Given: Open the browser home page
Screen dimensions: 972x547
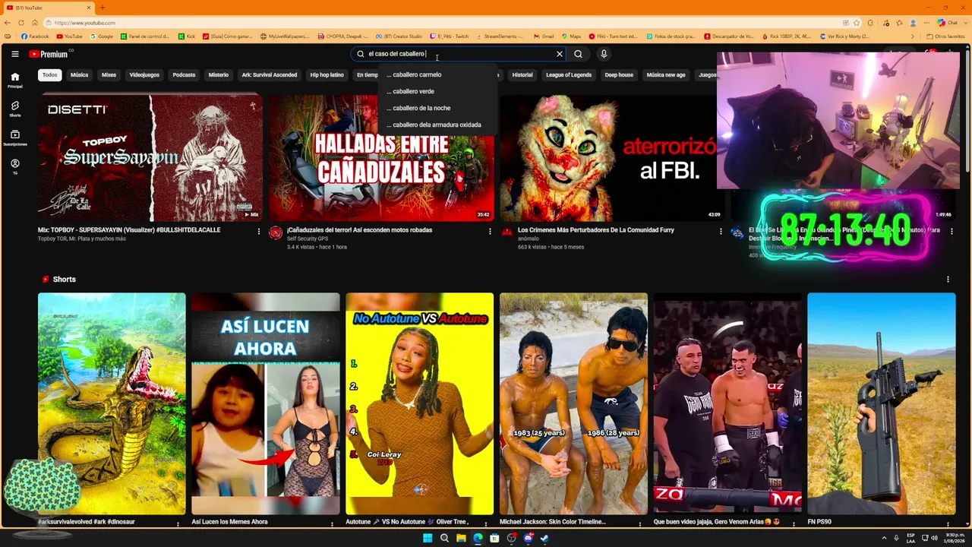Looking at the screenshot, I should coord(33,23).
